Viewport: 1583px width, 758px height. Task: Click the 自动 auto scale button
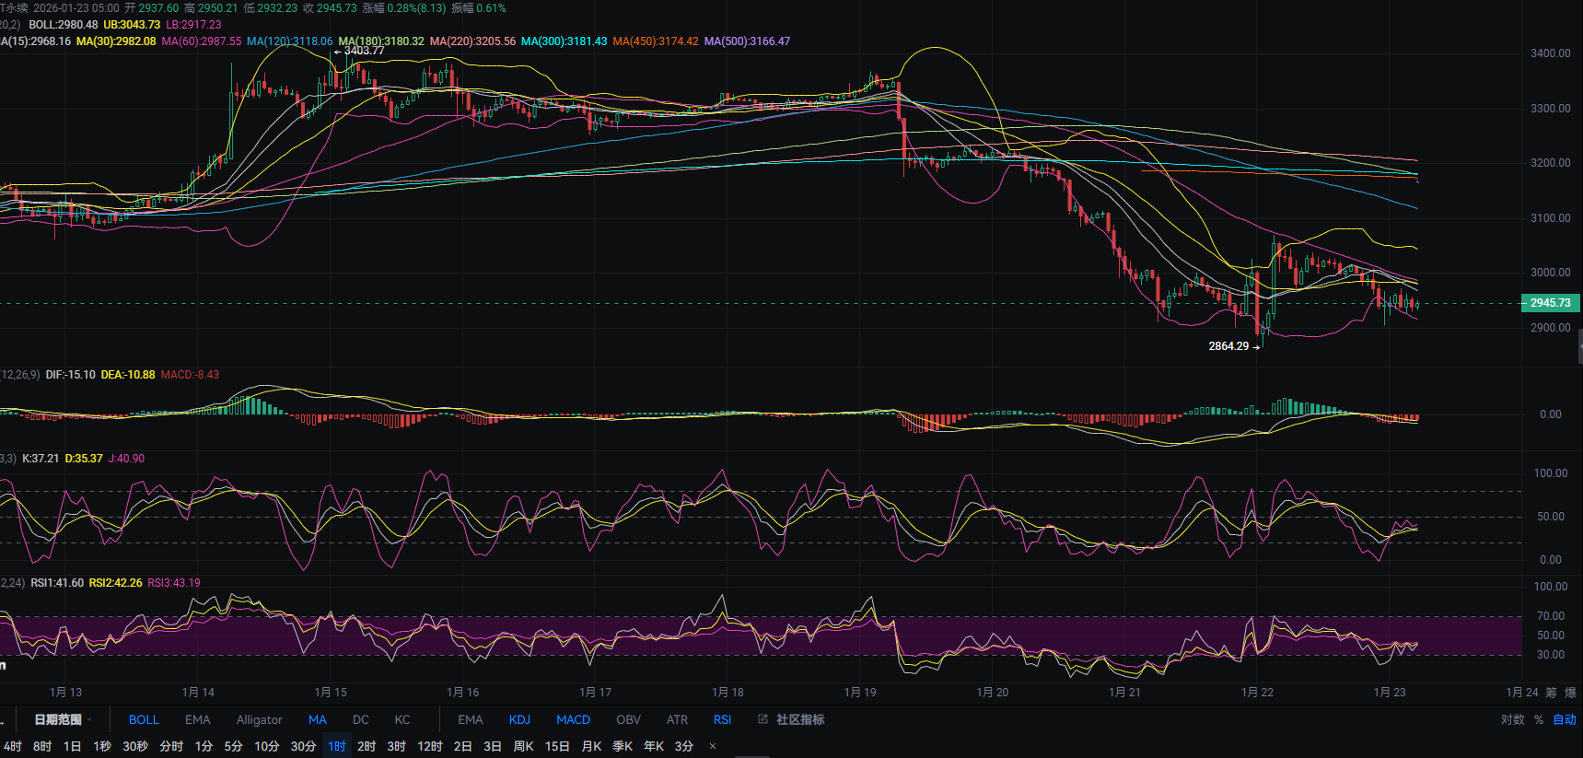click(x=1565, y=719)
